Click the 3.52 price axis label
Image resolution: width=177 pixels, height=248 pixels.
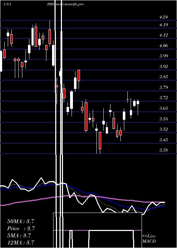164,129
